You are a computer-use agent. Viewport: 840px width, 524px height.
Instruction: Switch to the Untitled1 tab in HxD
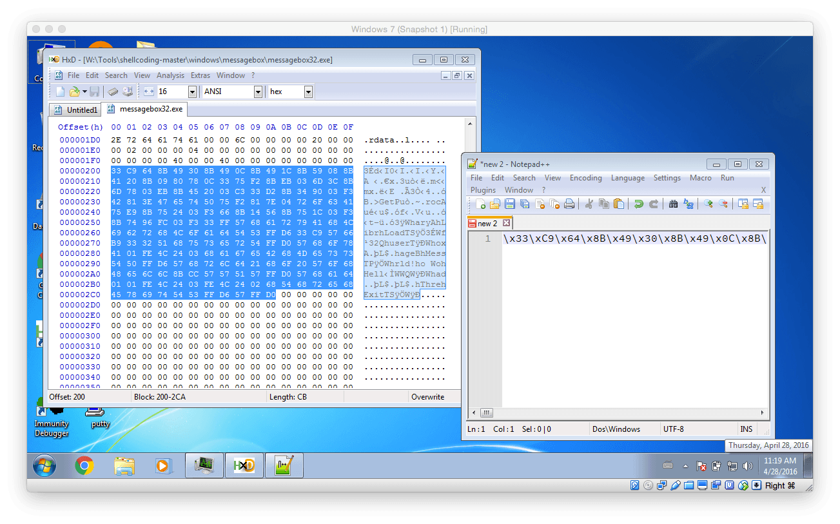(x=75, y=110)
